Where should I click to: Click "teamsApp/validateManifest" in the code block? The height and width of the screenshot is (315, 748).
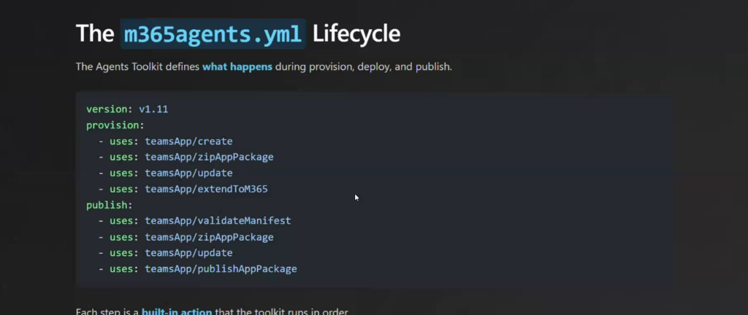coord(218,221)
